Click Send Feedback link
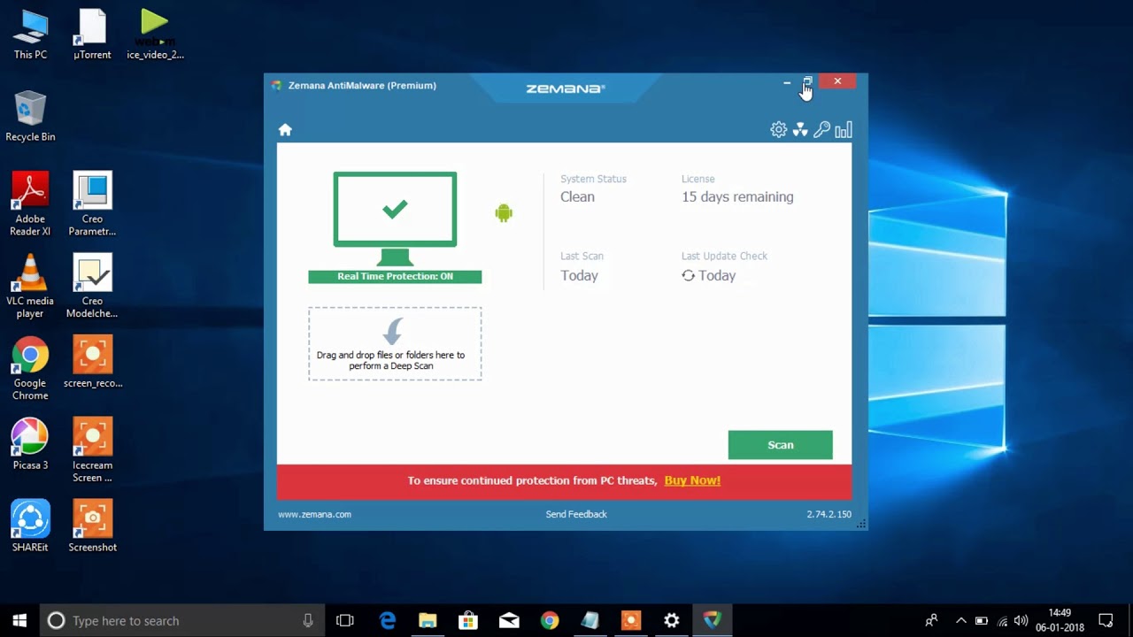Image resolution: width=1133 pixels, height=637 pixels. [576, 514]
